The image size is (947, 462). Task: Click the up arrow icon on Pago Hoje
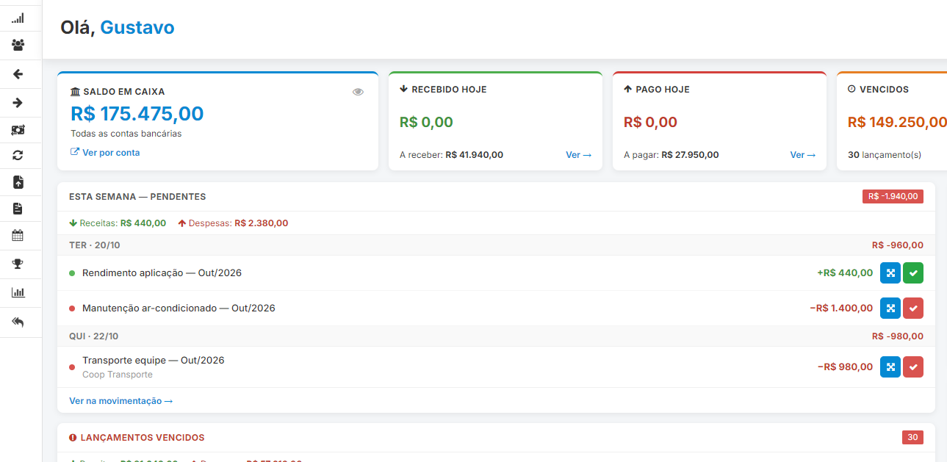627,89
